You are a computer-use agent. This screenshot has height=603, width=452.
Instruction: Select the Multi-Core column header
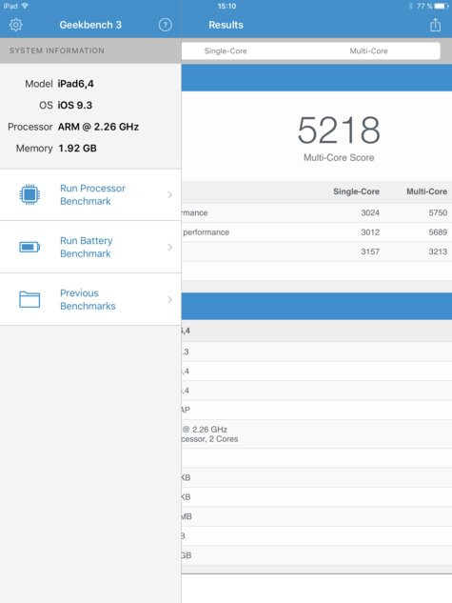pos(426,191)
